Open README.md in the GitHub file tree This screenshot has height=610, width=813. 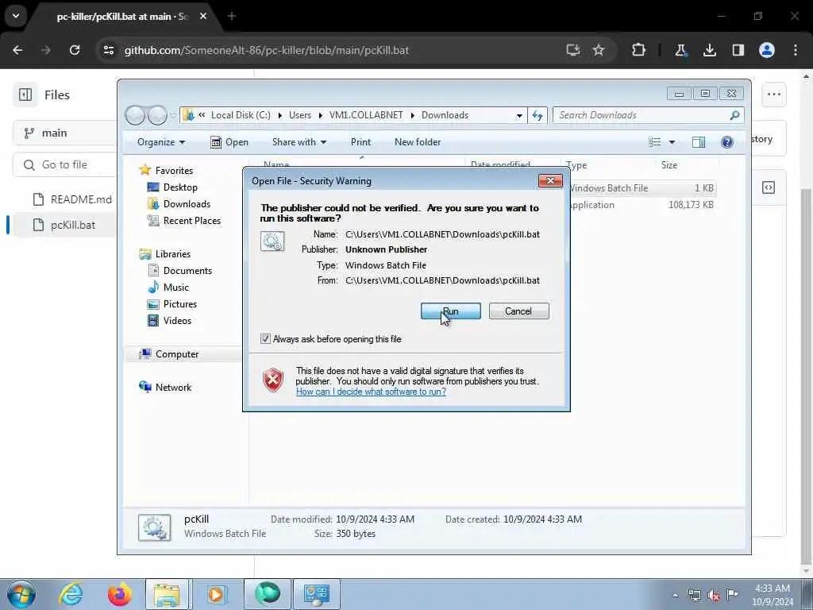(72, 199)
